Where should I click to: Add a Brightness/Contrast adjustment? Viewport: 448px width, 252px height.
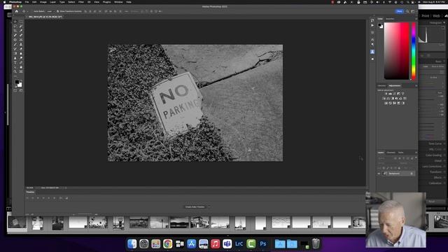386,93
